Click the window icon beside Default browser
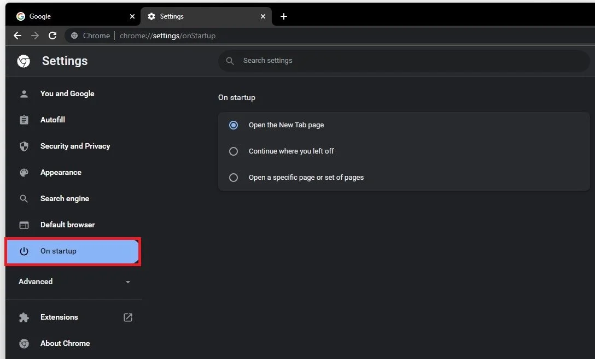Screen dimensions: 595x359 click(24, 225)
